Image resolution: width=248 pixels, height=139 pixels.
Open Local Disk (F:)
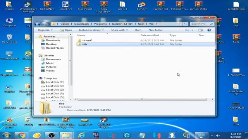point(55,93)
